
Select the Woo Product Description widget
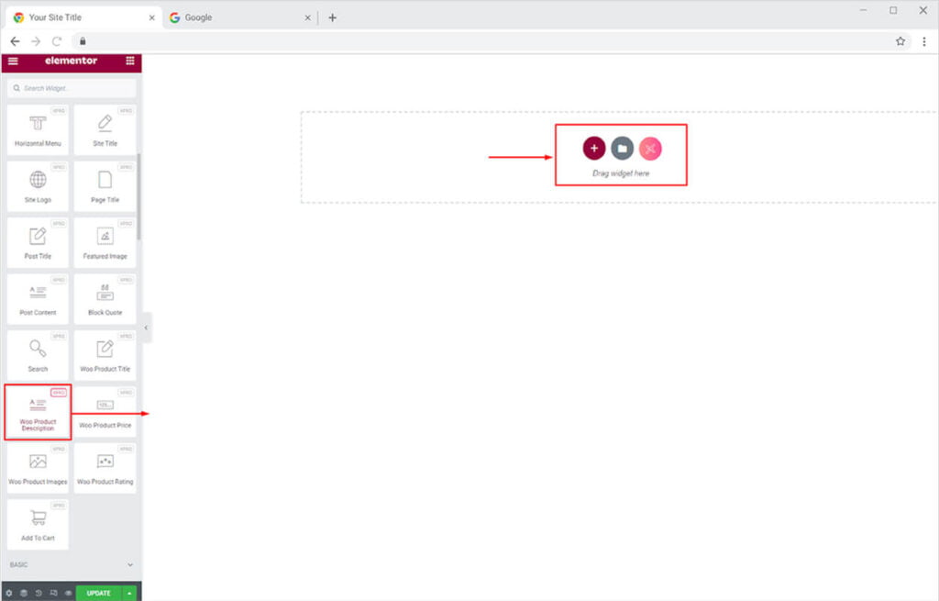[x=38, y=412]
